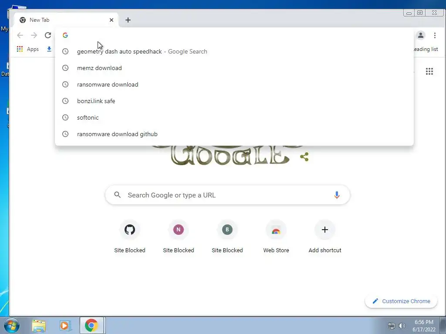The height and width of the screenshot is (334, 446).
Task: Choose suggestion geometry dash auto speedhack
Action: point(234,51)
